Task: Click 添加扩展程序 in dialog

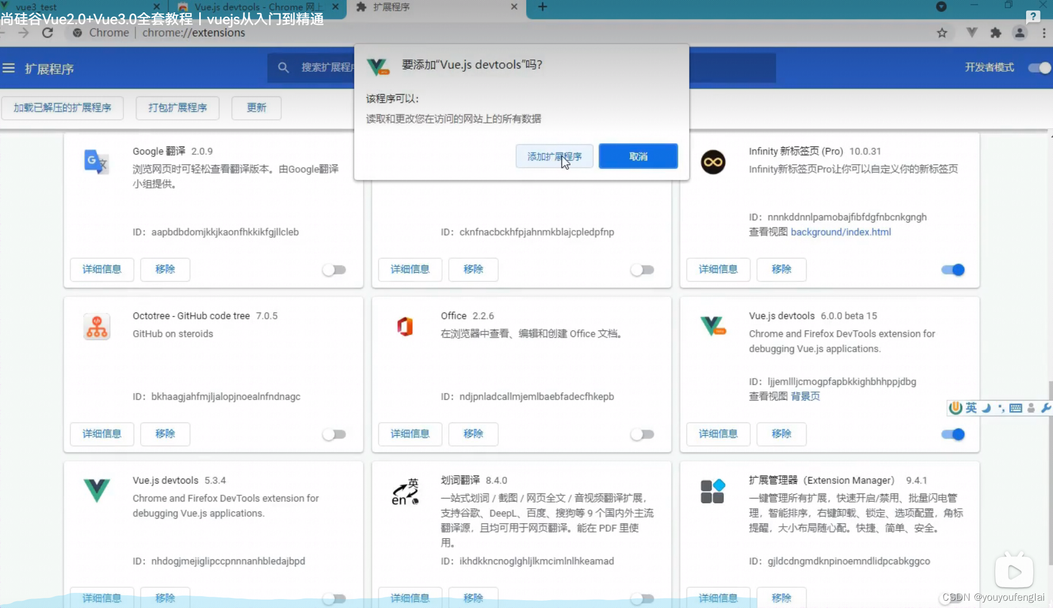Action: 554,156
